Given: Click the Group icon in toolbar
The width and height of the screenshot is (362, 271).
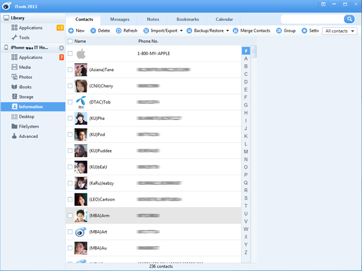Looking at the screenshot, I should pos(279,31).
